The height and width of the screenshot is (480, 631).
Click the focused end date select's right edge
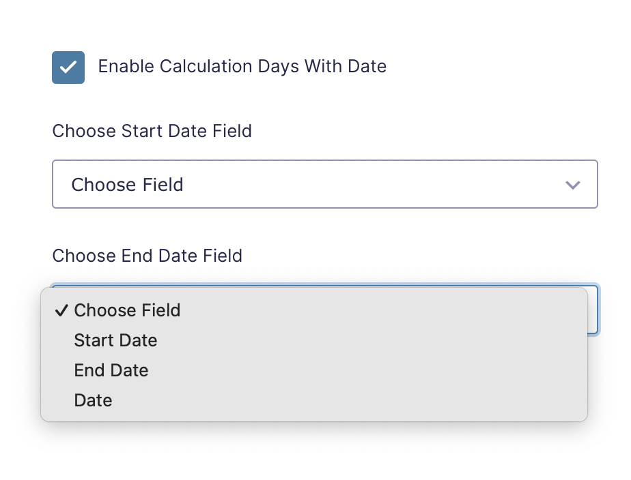click(593, 310)
